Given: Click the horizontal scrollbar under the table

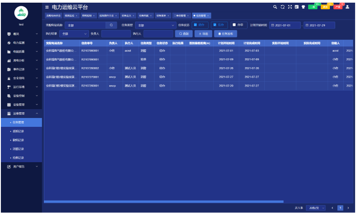Looking at the screenshot, I should (164, 202).
